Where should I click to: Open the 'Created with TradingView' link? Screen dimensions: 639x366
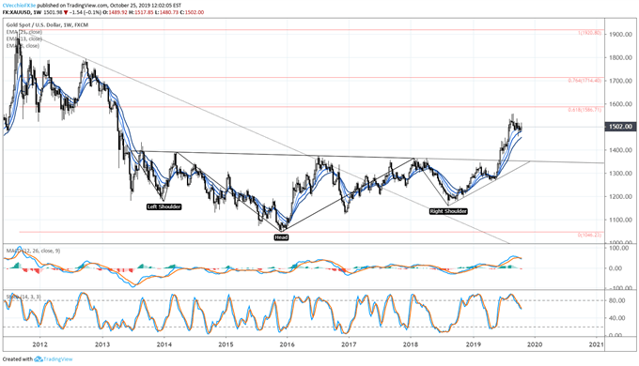[x=38, y=359]
